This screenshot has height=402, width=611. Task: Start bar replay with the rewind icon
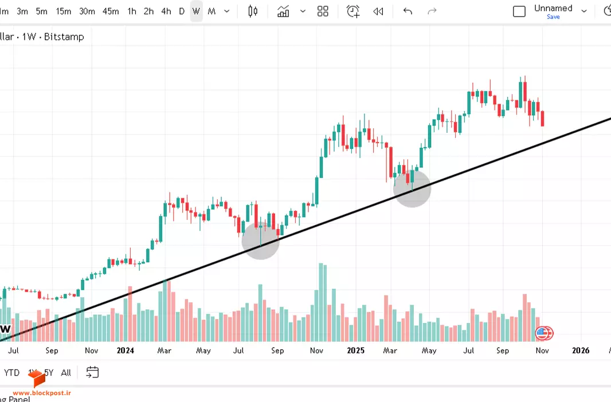(378, 11)
